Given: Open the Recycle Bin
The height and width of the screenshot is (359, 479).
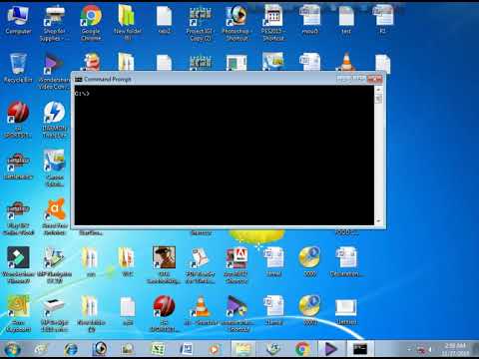Looking at the screenshot, I should click(x=18, y=67).
